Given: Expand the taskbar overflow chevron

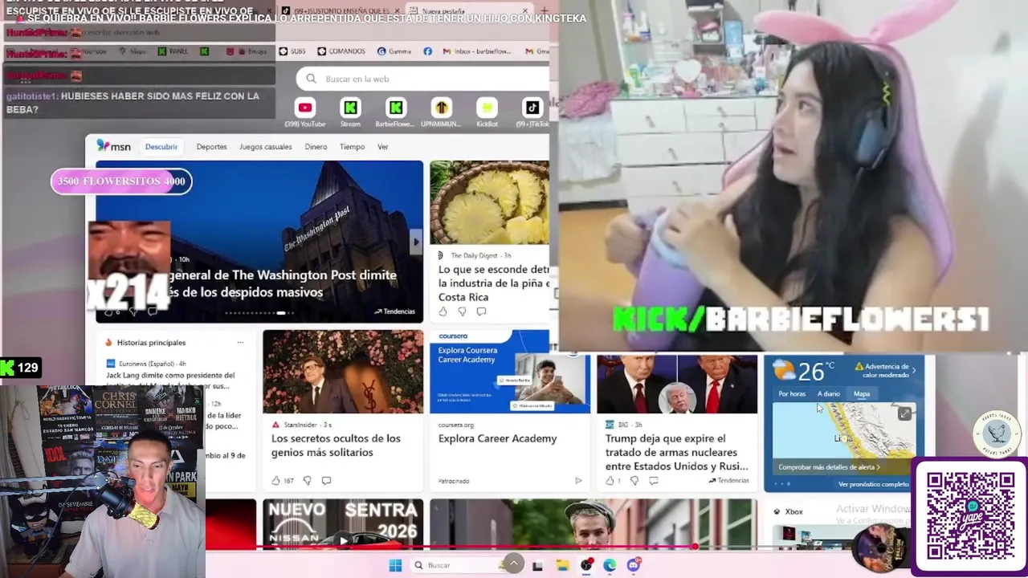Looking at the screenshot, I should click(x=514, y=563).
